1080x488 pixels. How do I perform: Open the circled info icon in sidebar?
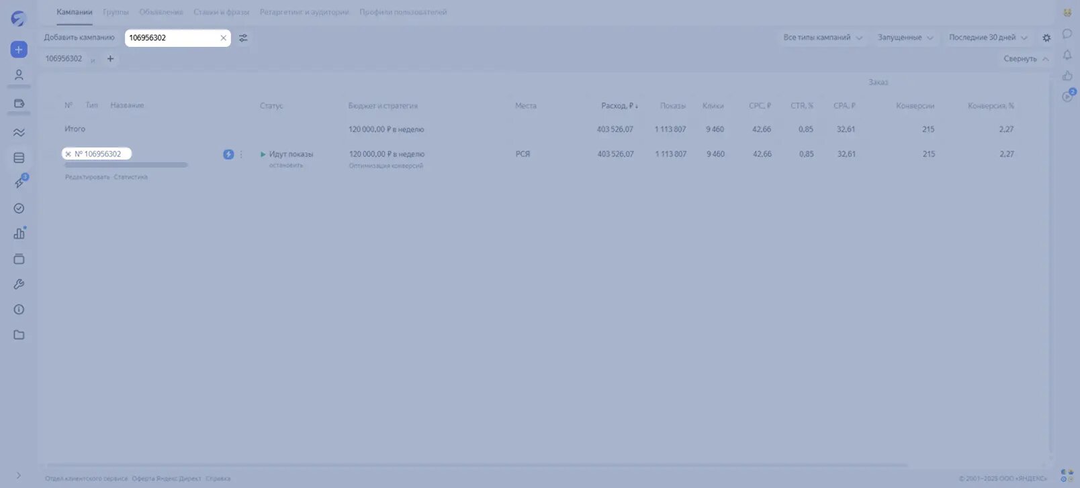[19, 310]
